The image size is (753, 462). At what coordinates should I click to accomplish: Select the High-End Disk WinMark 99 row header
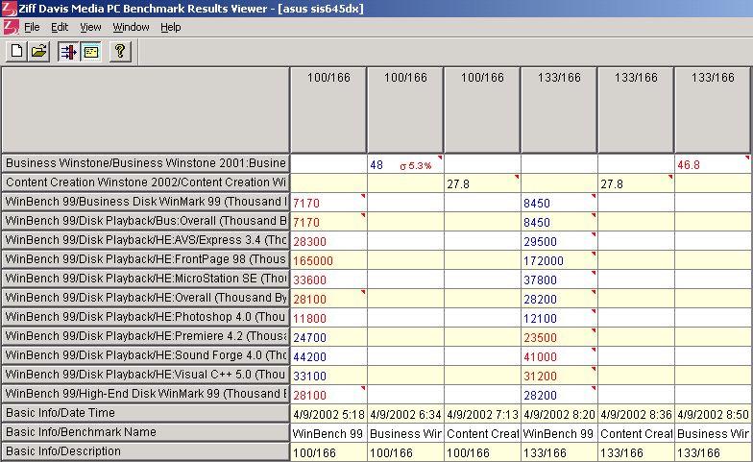(x=146, y=394)
